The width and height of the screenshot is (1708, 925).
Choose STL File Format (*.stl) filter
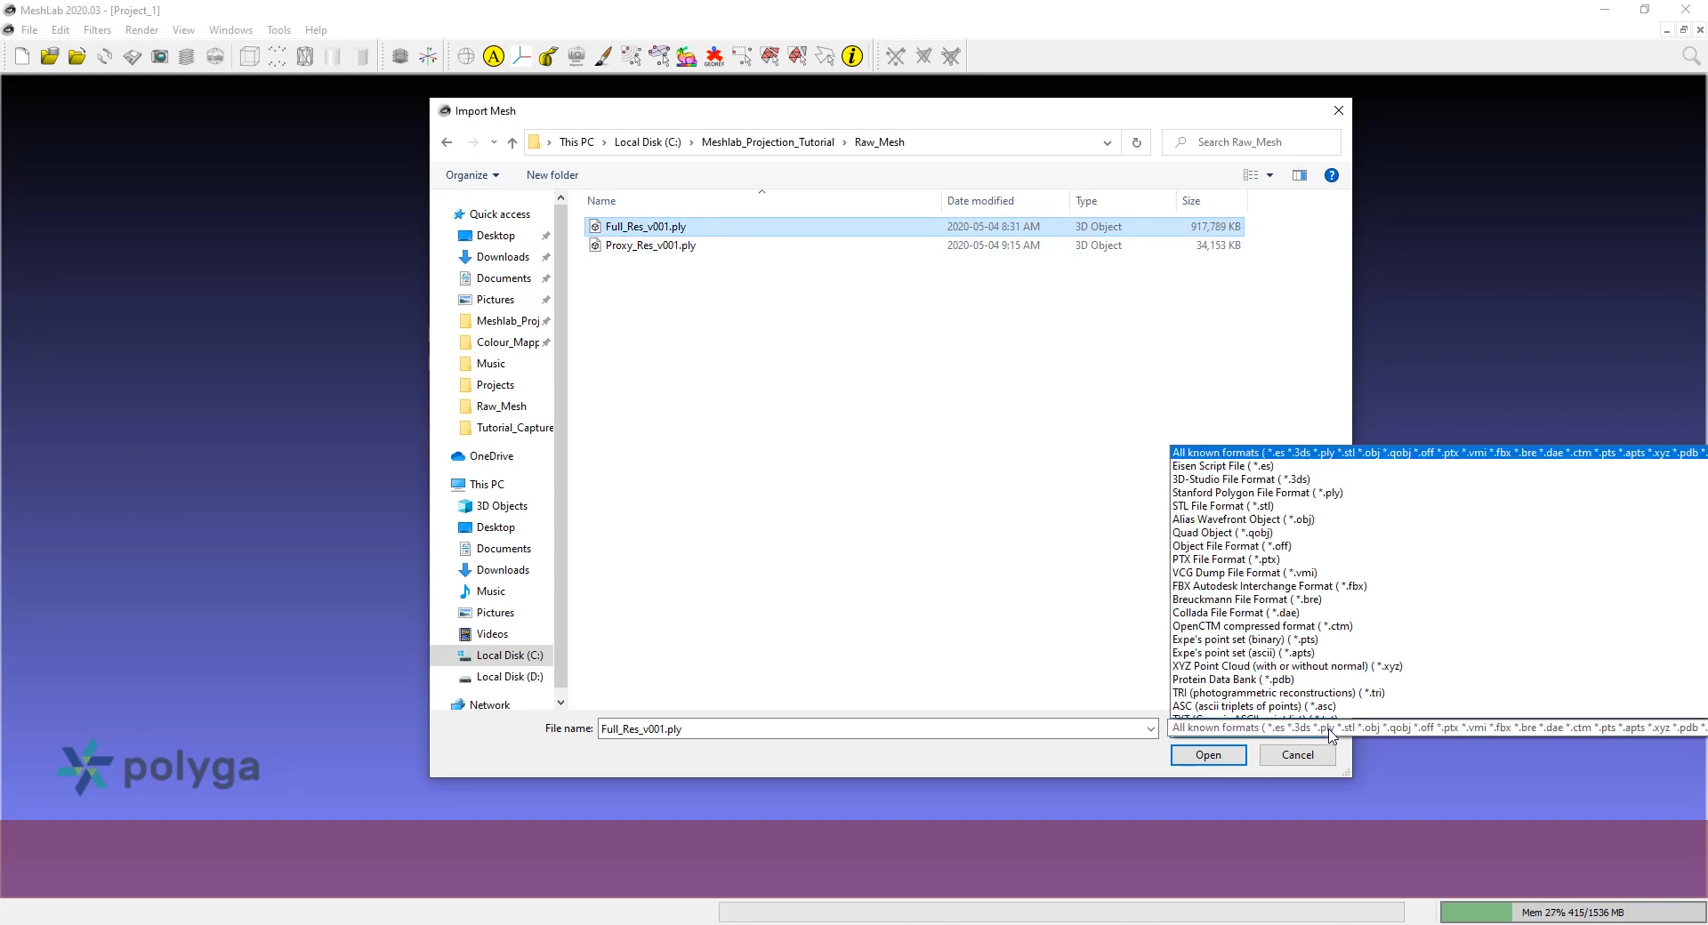(x=1222, y=506)
